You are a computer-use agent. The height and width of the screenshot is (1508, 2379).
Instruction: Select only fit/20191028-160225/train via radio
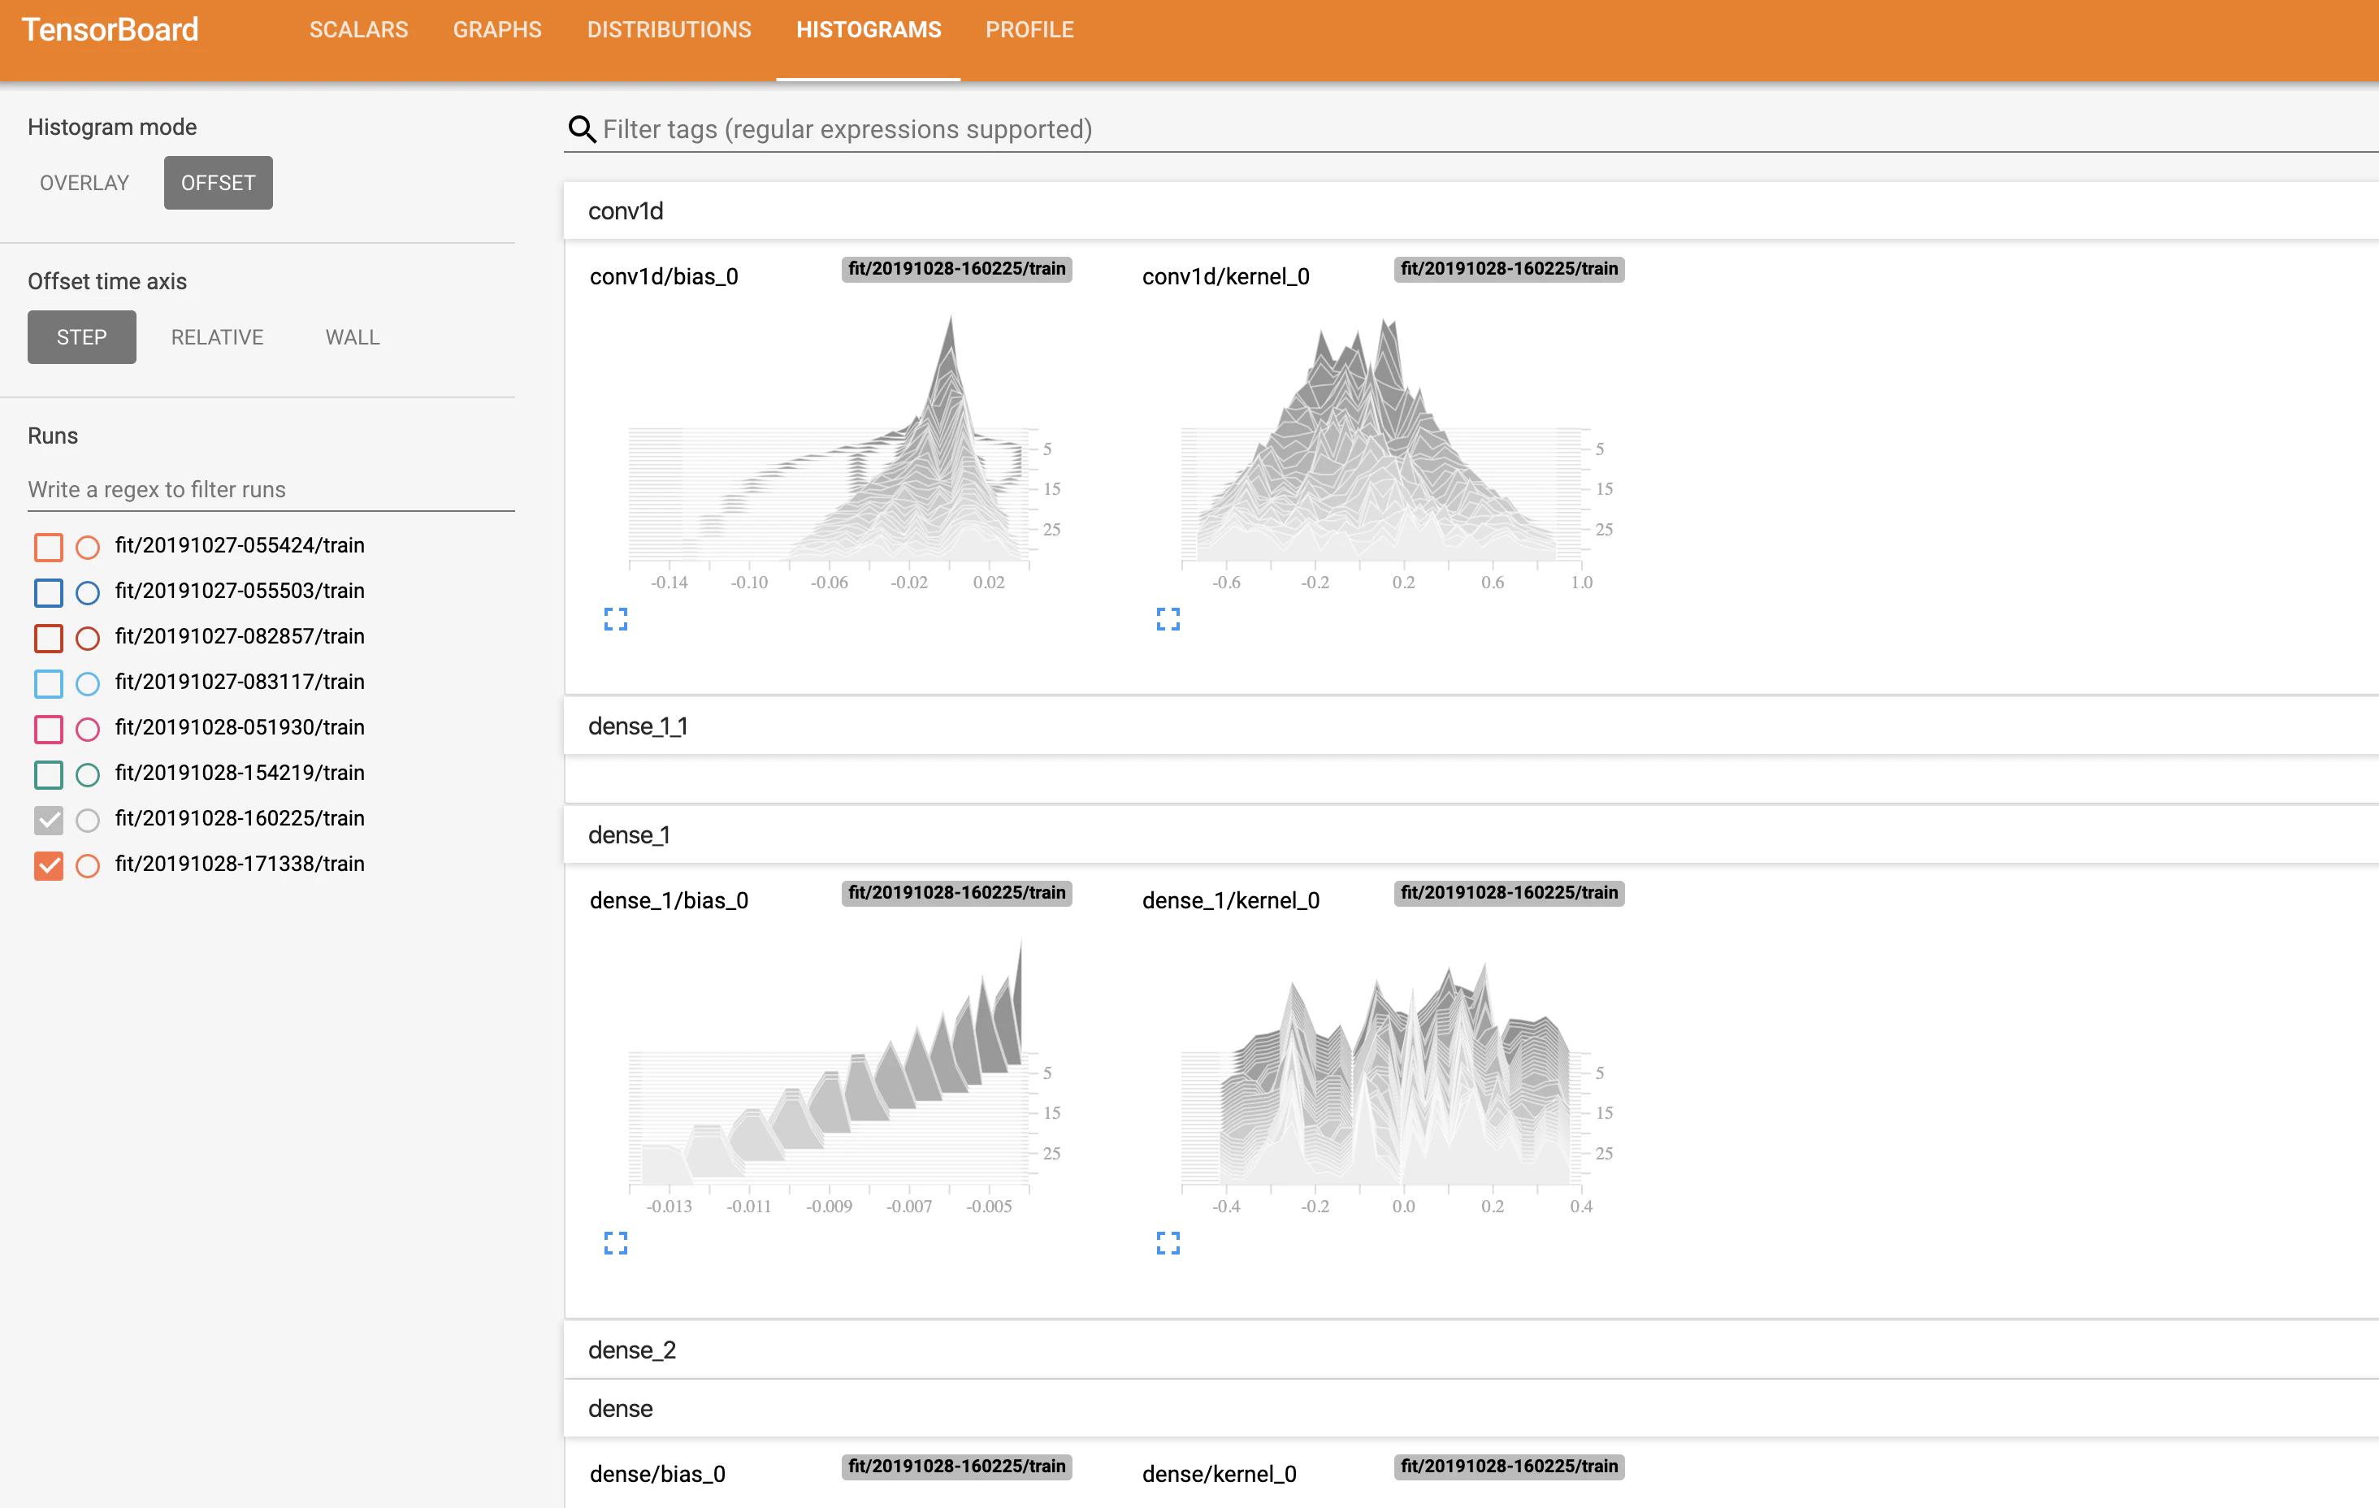click(88, 819)
